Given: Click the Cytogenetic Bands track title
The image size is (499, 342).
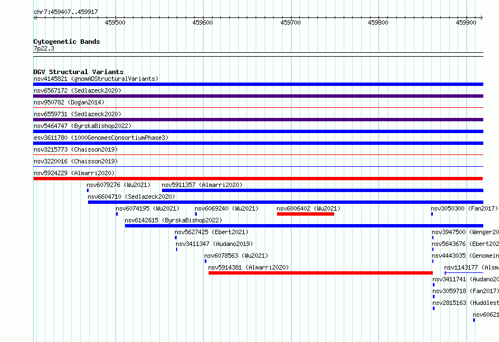Looking at the screenshot, I should point(67,42).
